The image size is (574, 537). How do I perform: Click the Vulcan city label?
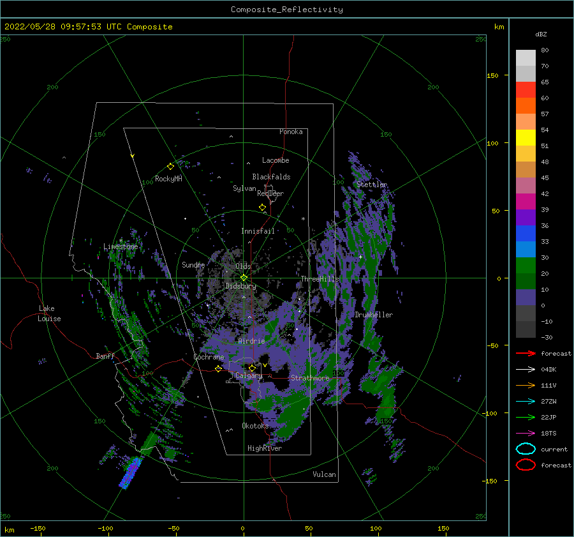[x=325, y=474]
